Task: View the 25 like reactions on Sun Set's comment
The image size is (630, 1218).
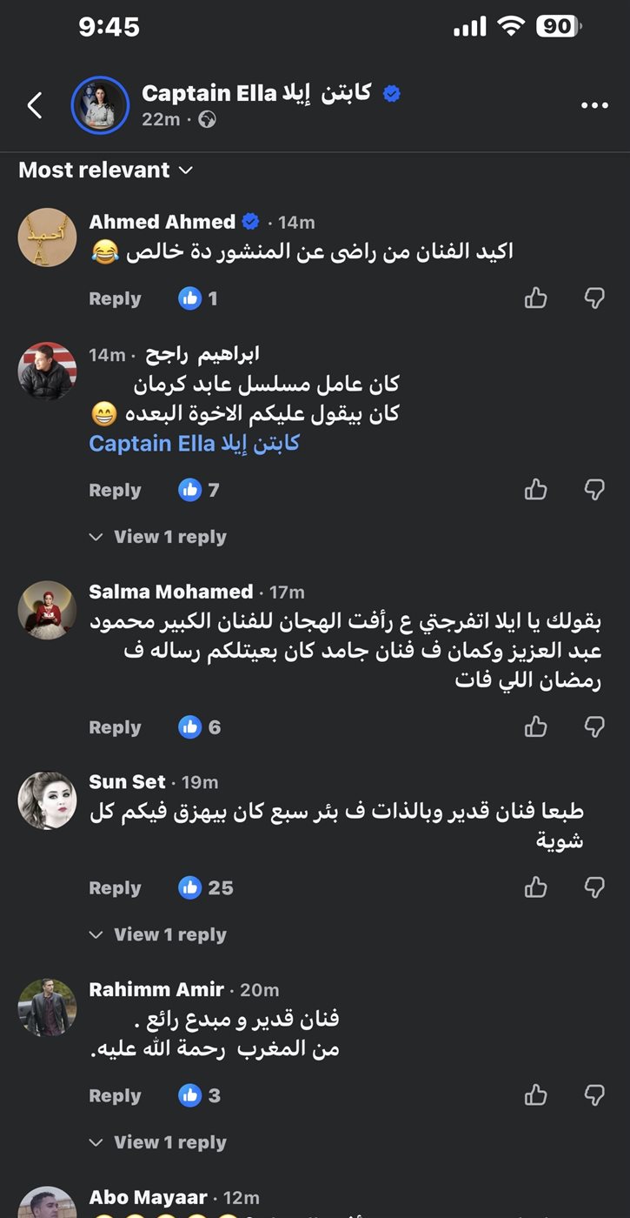Action: tap(206, 887)
